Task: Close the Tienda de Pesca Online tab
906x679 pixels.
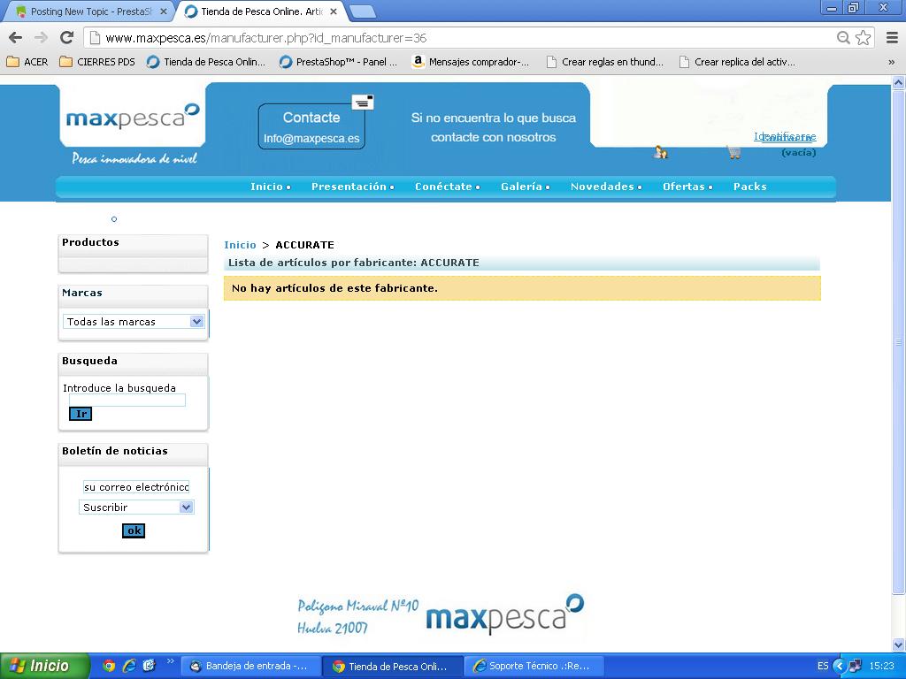Action: [334, 11]
